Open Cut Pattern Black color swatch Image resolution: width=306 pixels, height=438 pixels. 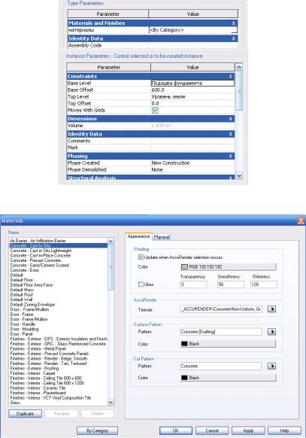pyautogui.click(x=228, y=378)
